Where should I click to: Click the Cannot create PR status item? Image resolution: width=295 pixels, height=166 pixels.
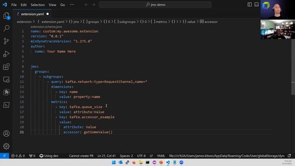(x=81, y=156)
